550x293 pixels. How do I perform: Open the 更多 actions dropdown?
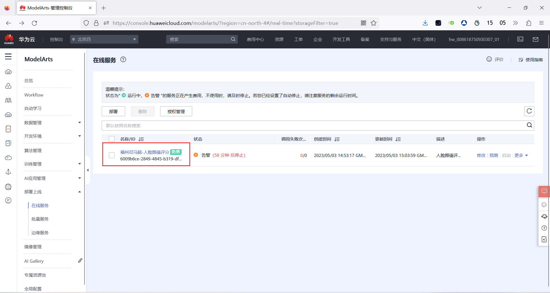tap(521, 155)
